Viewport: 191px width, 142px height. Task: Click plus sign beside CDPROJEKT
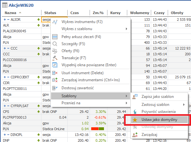coord(5,77)
